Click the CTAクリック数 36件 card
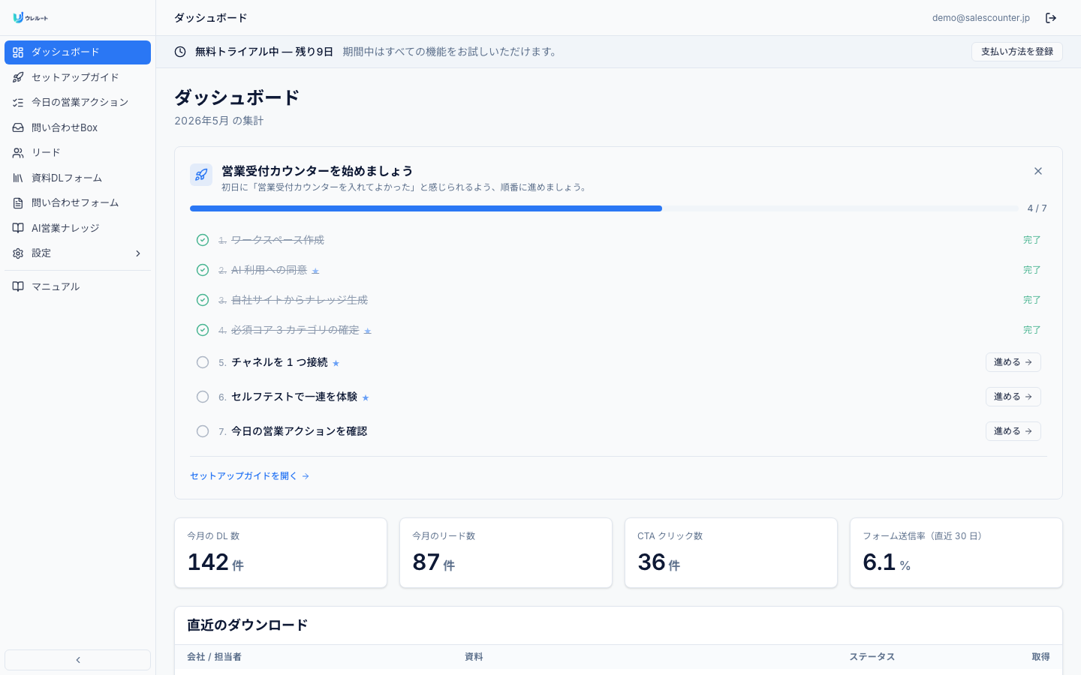 731,553
